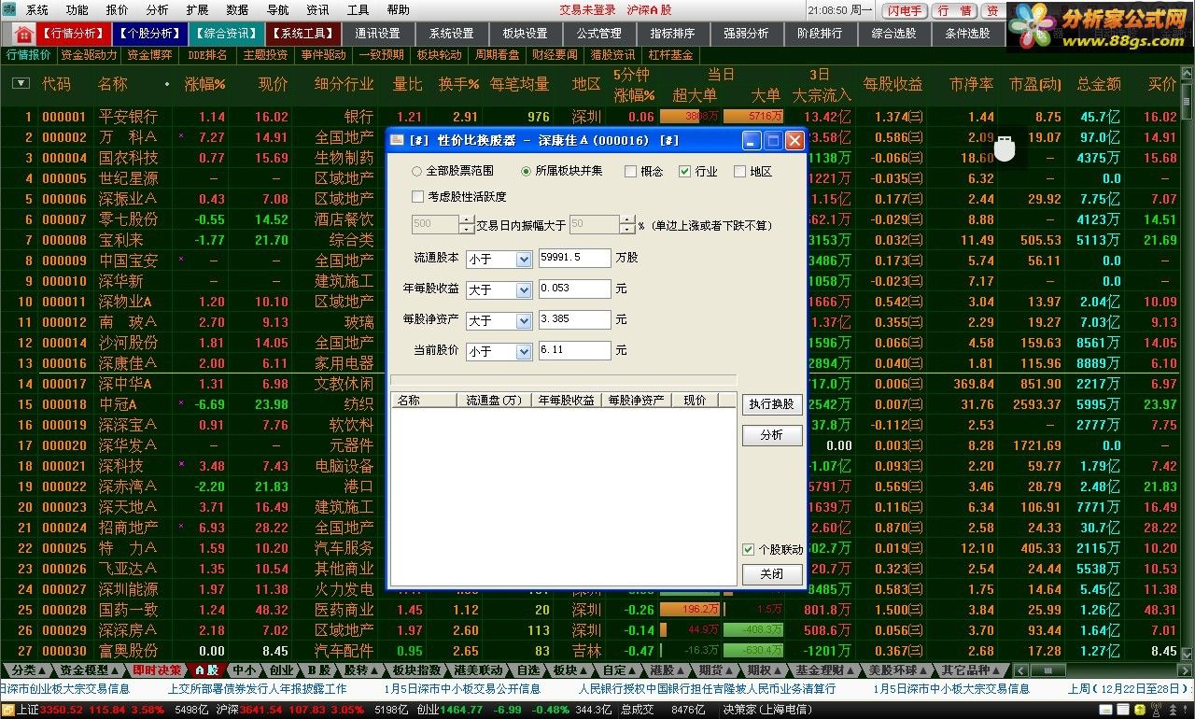Image resolution: width=1195 pixels, height=719 pixels.
Task: Open the 帮助 menu
Action: click(x=398, y=10)
